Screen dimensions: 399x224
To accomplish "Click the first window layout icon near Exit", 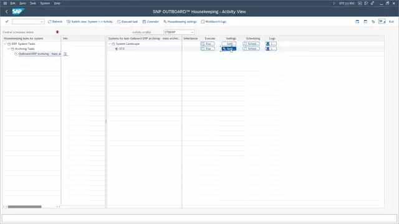I will click(x=357, y=22).
